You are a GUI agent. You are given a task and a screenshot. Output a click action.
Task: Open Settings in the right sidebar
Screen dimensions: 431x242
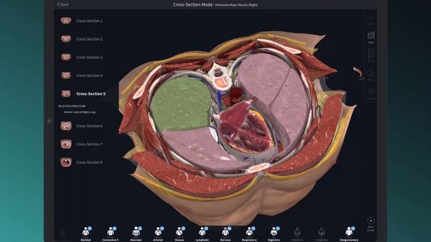tap(371, 93)
